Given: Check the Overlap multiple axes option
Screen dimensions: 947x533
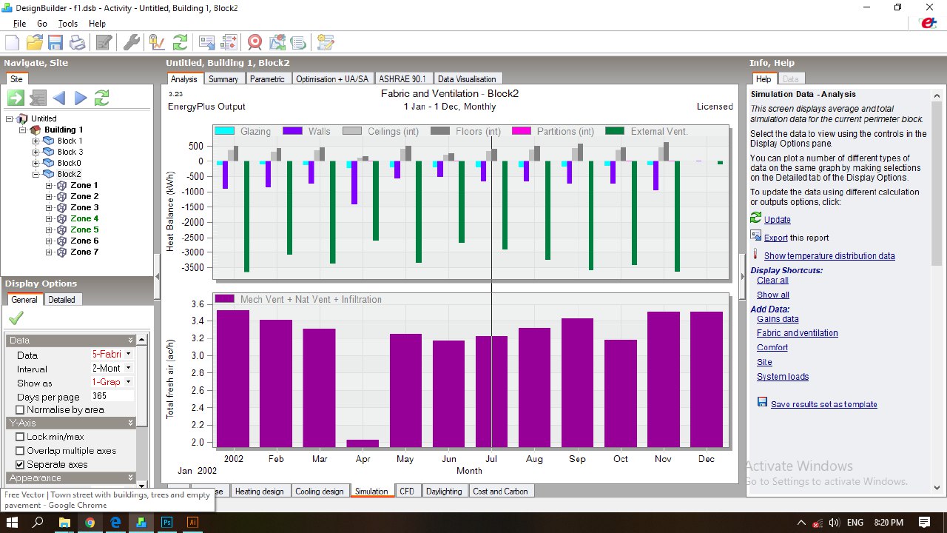Looking at the screenshot, I should tap(20, 451).
